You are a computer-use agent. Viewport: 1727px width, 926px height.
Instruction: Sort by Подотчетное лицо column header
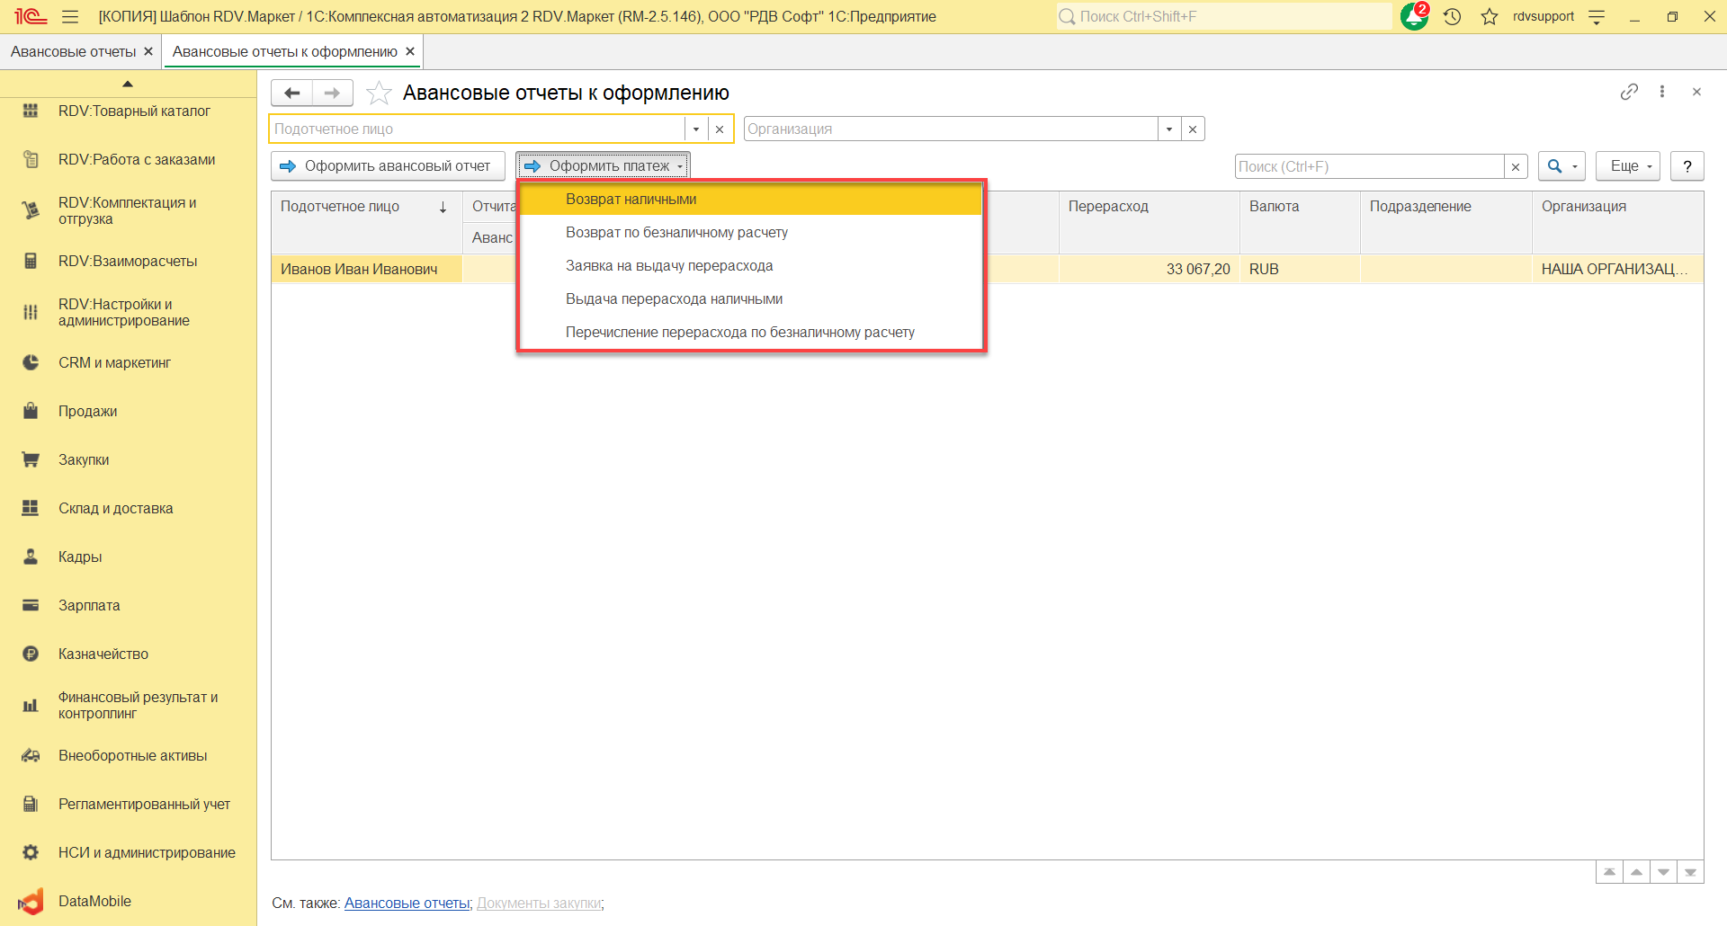click(340, 207)
